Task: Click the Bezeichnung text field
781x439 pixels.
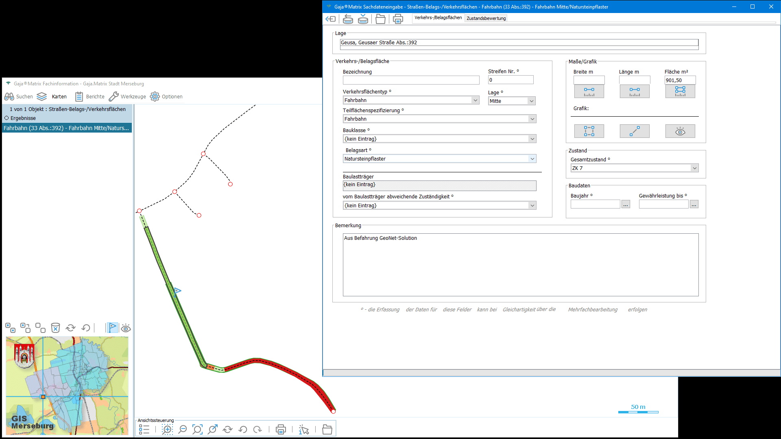Action: click(411, 80)
